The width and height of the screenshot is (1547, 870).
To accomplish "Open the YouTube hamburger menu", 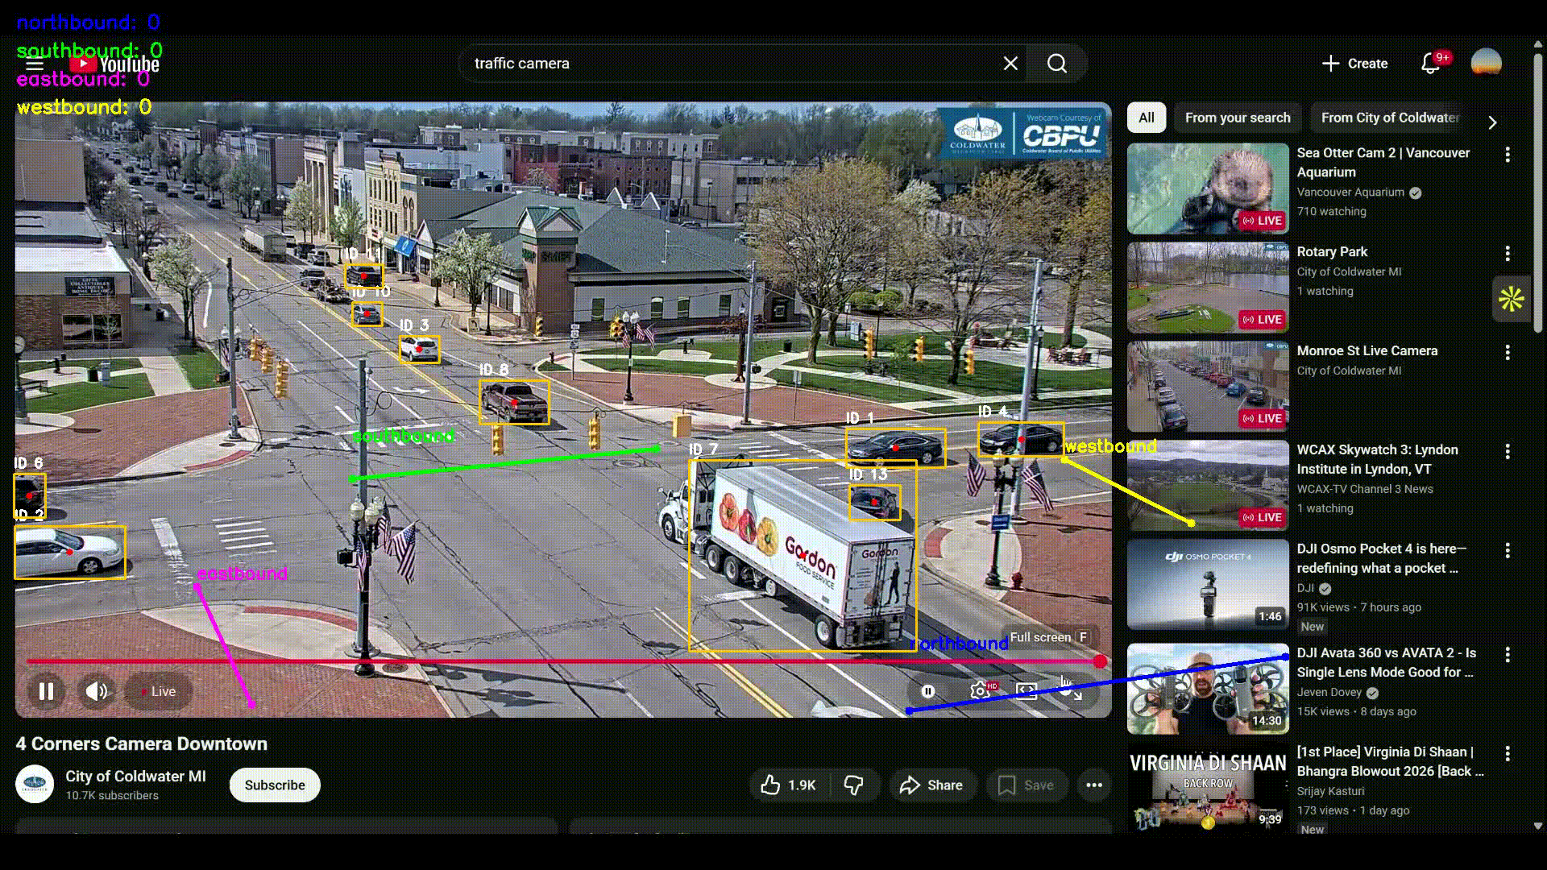I will (33, 63).
